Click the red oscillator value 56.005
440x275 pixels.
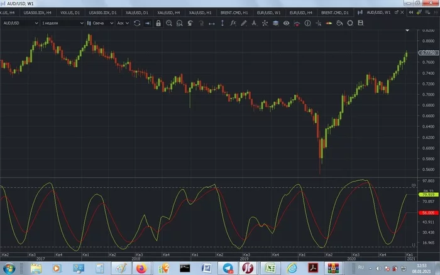(x=428, y=213)
